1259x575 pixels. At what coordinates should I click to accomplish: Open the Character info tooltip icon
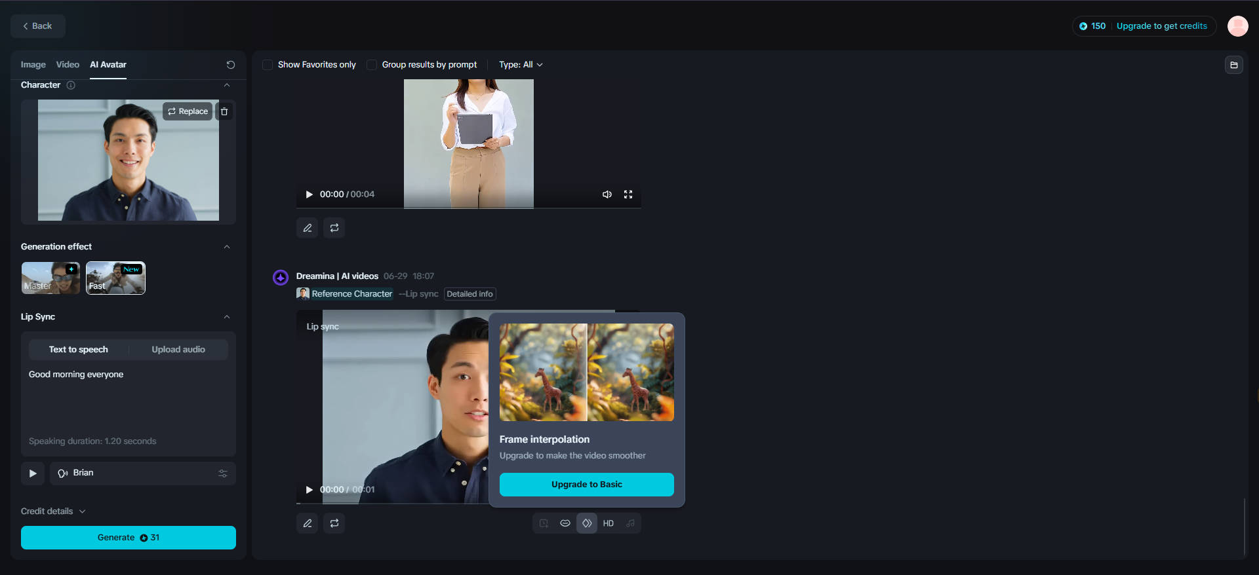pyautogui.click(x=71, y=85)
